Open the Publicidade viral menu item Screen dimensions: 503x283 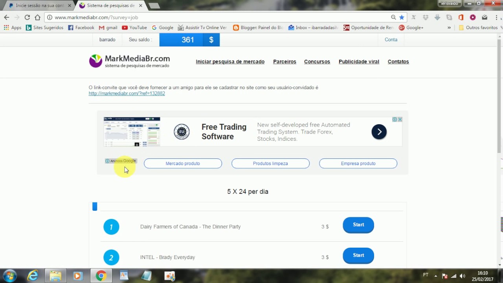tap(359, 62)
